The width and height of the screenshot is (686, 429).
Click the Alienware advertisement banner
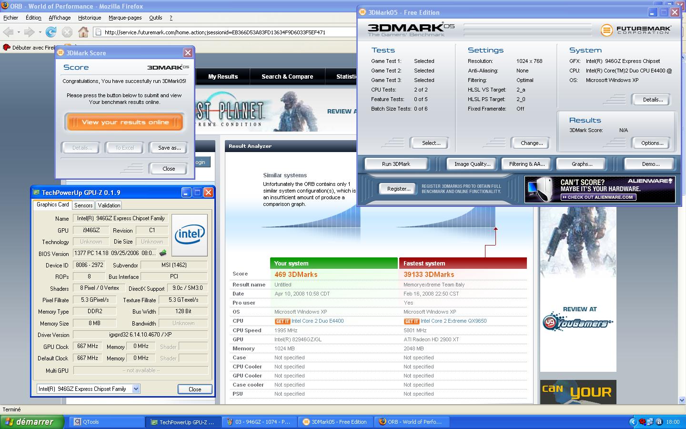(x=600, y=189)
